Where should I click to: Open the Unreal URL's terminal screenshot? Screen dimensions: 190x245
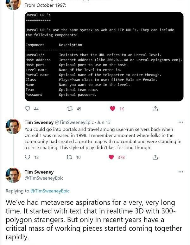104,56
